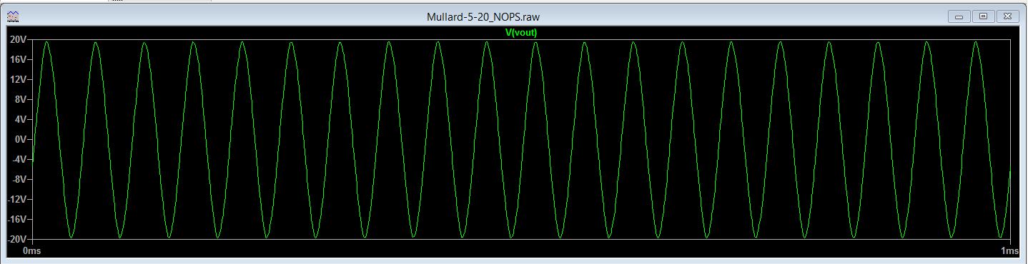Click the 20V vertical axis label
The height and width of the screenshot is (264, 1028).
(19, 41)
